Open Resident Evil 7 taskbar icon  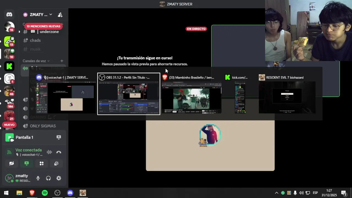click(x=83, y=193)
